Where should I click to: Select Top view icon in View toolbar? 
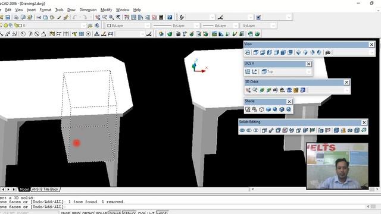pos(255,52)
